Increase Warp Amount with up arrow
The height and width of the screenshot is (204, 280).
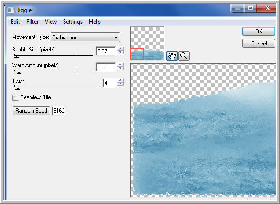120,64
